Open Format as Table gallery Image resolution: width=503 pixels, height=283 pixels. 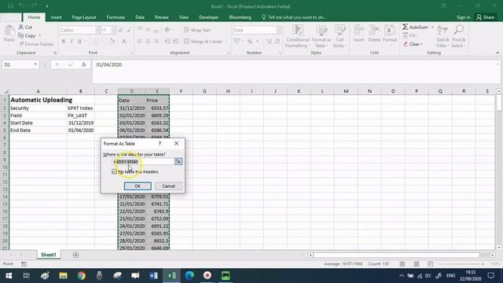321,36
